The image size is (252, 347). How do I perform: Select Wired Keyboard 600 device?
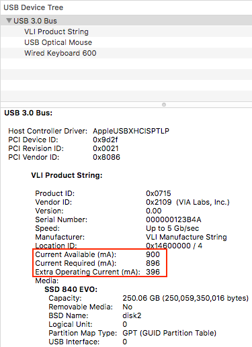click(126, 53)
